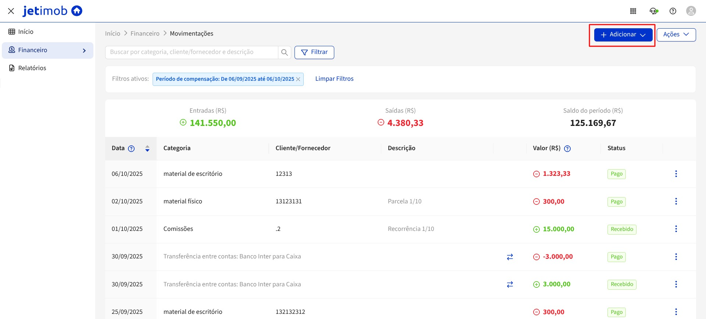Click the help icon beside Valor (R$)
The width and height of the screenshot is (706, 319).
point(567,149)
